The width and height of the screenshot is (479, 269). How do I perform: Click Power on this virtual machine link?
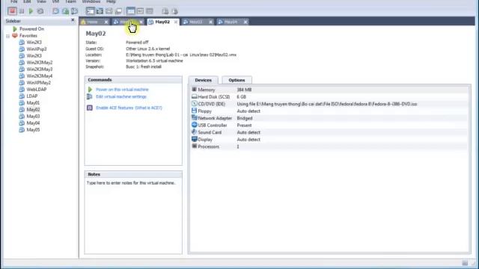(x=122, y=90)
